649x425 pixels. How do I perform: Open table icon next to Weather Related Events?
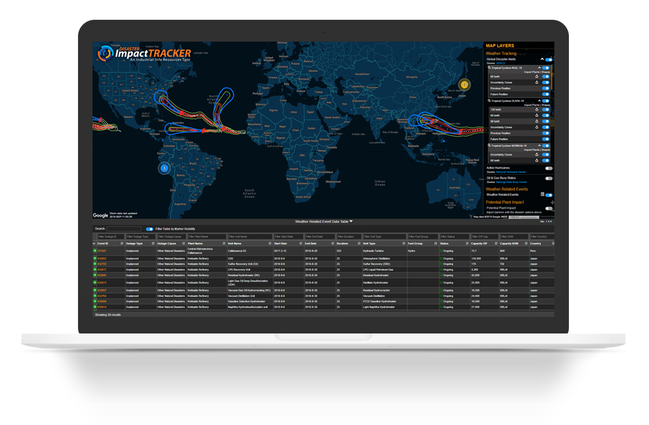[x=542, y=195]
